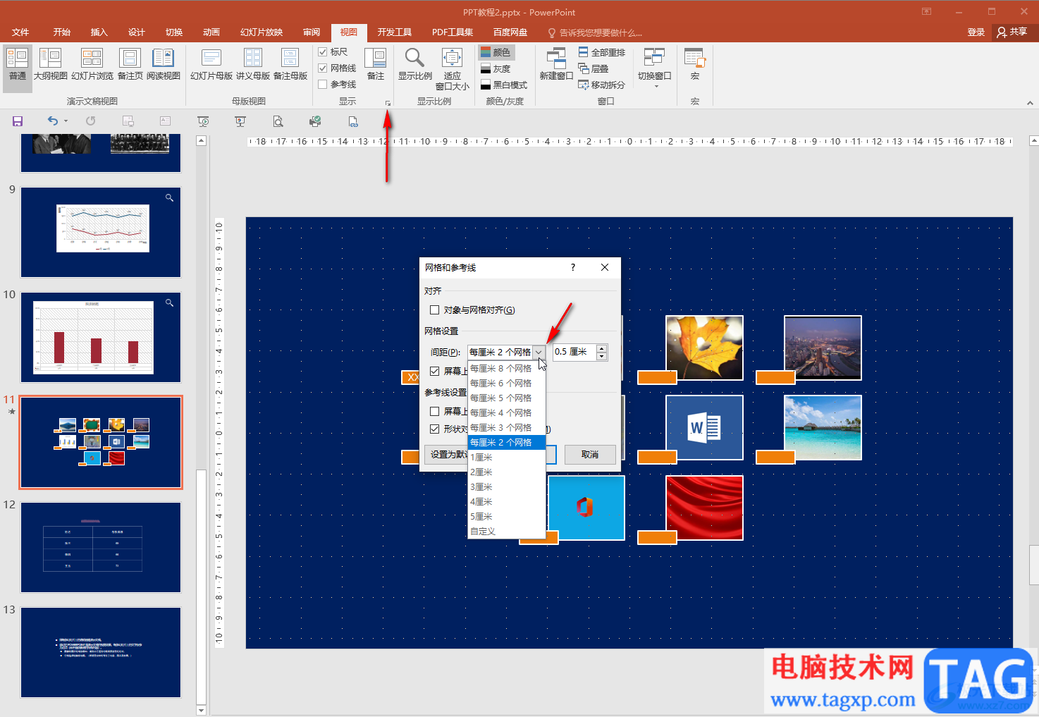The image size is (1039, 717).
Task: Choose 自定义 (custom) spacing option
Action: pyautogui.click(x=506, y=531)
